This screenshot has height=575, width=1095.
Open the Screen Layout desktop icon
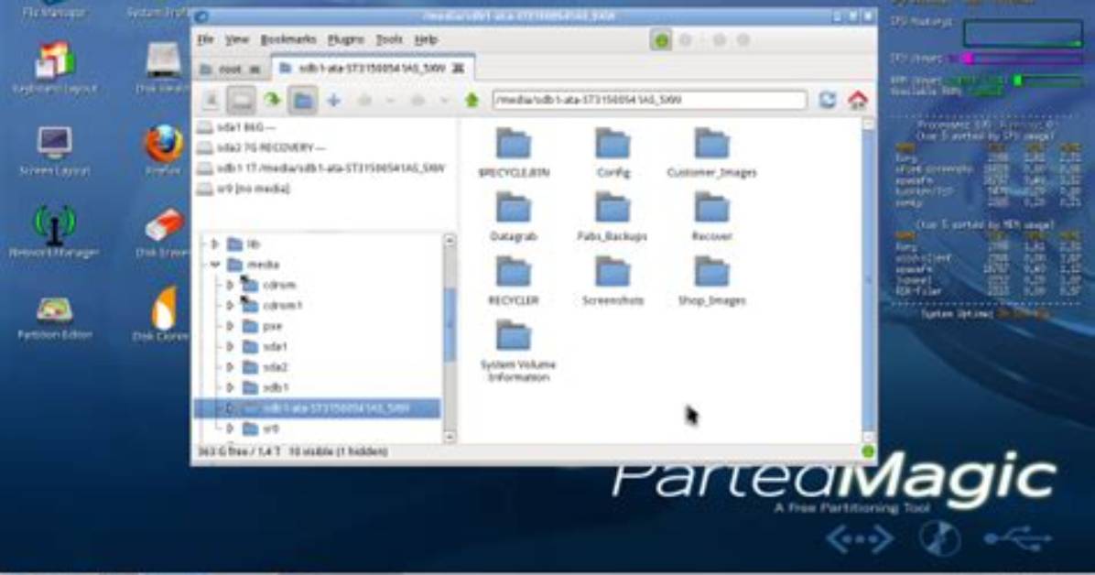(x=54, y=151)
